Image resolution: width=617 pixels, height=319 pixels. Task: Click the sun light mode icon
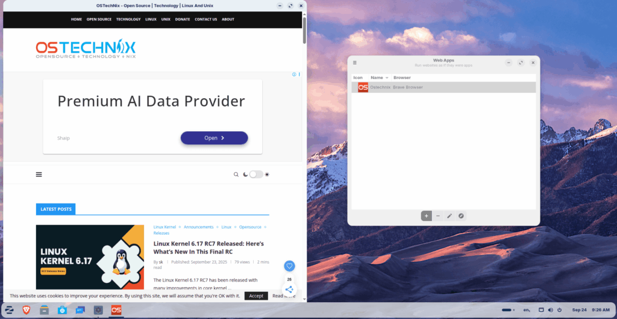(267, 175)
